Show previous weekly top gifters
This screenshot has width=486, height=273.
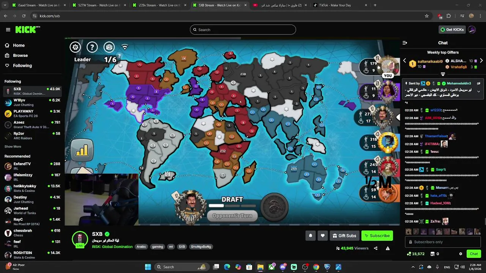pyautogui.click(x=404, y=61)
